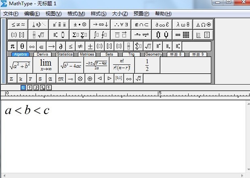Open the 大小(Z) menu
The width and height of the screenshot is (250, 178).
click(120, 14)
